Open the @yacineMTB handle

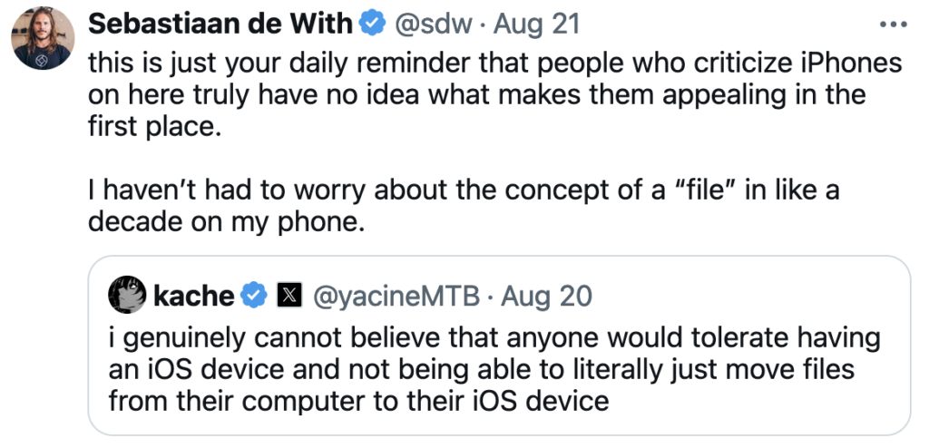[396, 295]
